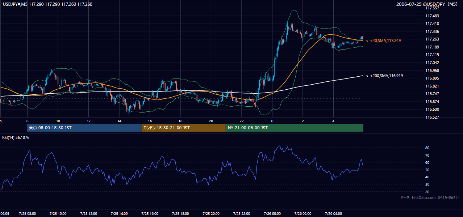
Task: Open the HistData.com data source credit
Action: coord(430,197)
